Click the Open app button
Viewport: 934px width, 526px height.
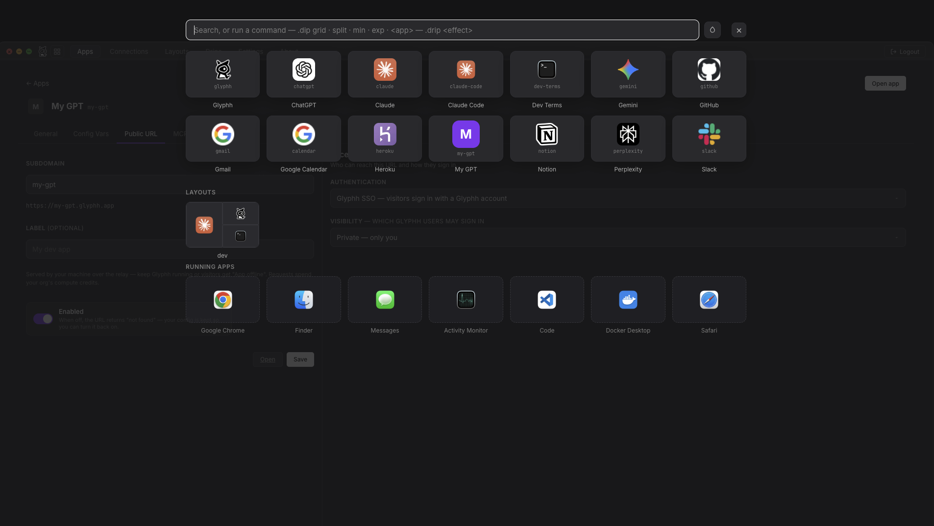coord(885,83)
